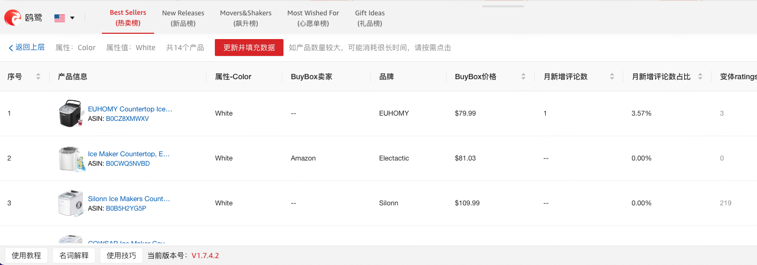Click the $109.99 price cell

pyautogui.click(x=467, y=203)
